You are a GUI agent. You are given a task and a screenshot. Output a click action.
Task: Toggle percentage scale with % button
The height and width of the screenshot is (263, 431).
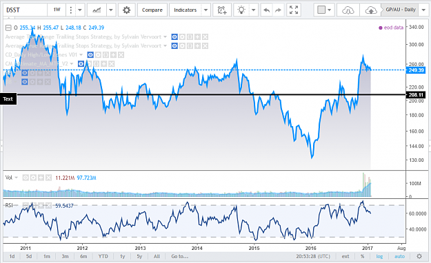363,256
